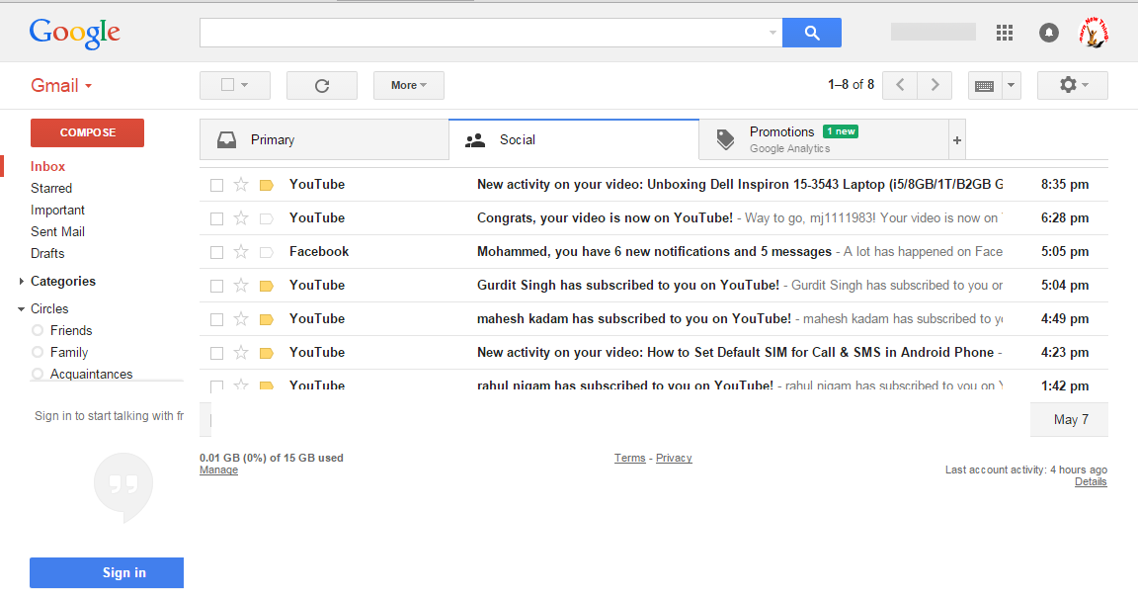The image size is (1138, 598).
Task: Expand the Categories section
Action: (21, 281)
